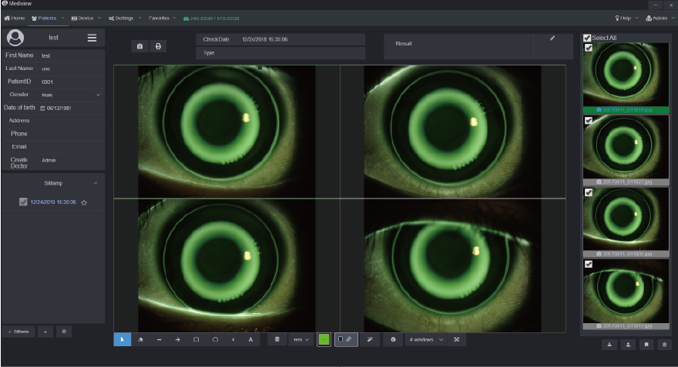Select thumbnail 20170811_011827.jpg
The height and width of the screenshot is (367, 678).
(x=626, y=149)
